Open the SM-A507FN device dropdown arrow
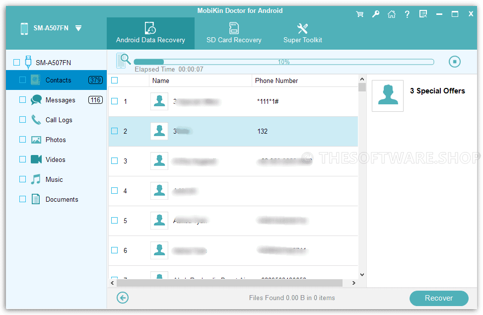483x315 pixels. [78, 28]
